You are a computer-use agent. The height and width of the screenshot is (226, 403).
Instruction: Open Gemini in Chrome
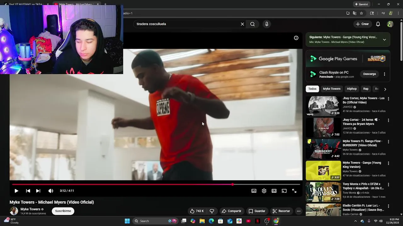(x=361, y=4)
